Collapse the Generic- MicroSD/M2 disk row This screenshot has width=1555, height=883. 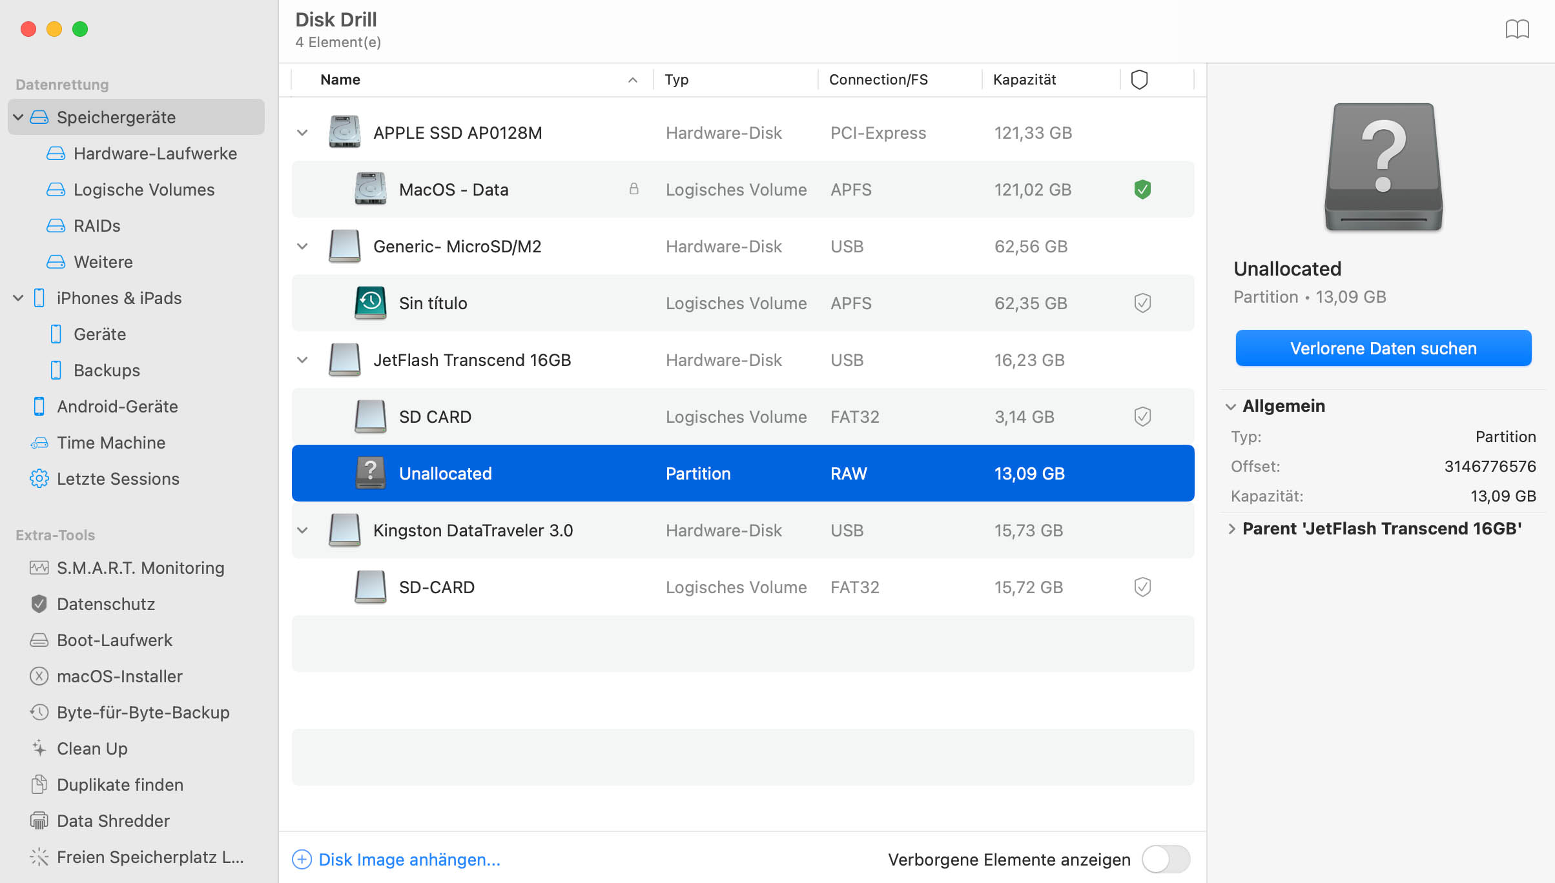[302, 247]
